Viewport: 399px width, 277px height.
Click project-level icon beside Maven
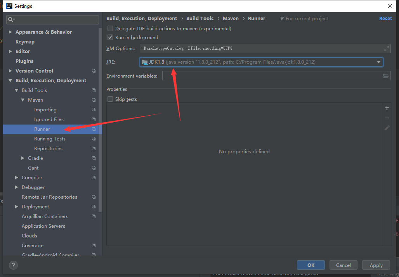pos(94,100)
